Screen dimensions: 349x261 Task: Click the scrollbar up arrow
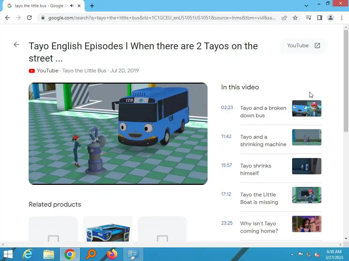tap(346, 27)
